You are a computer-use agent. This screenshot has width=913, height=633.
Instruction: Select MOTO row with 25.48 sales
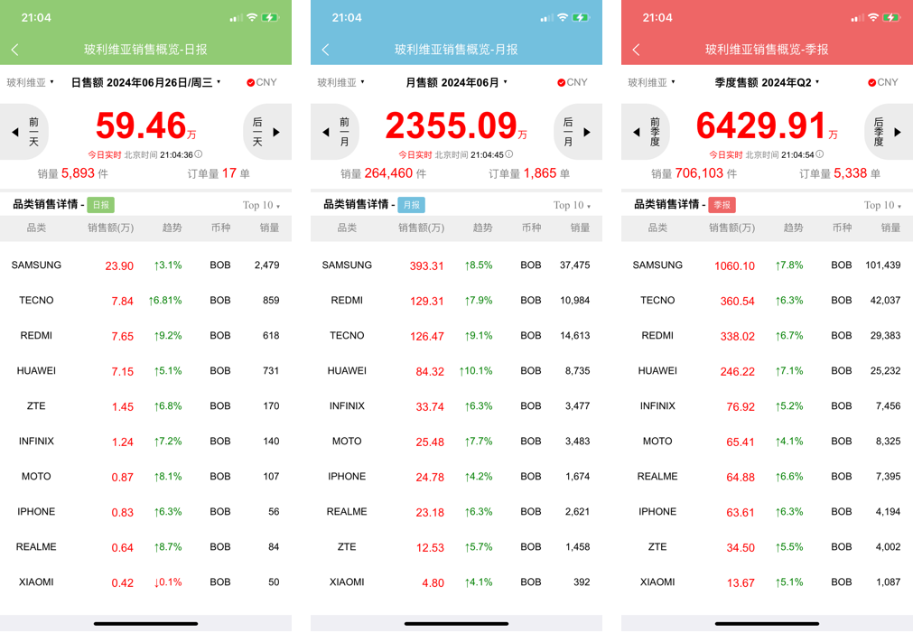coord(457,442)
